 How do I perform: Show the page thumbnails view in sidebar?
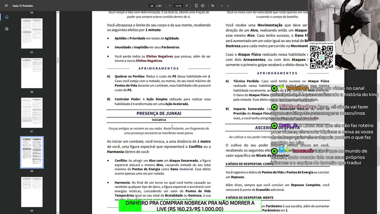[x=7, y=17]
